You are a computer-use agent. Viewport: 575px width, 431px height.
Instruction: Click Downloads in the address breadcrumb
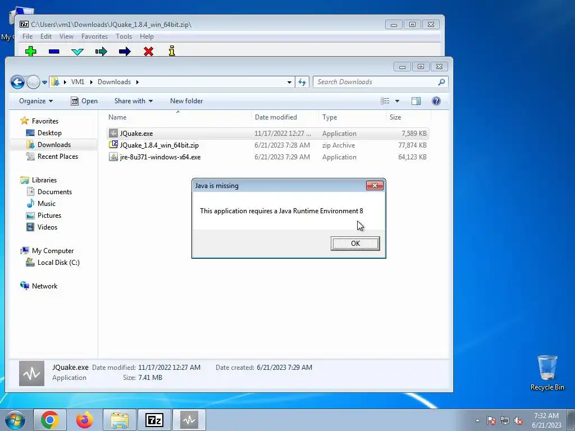tap(114, 82)
